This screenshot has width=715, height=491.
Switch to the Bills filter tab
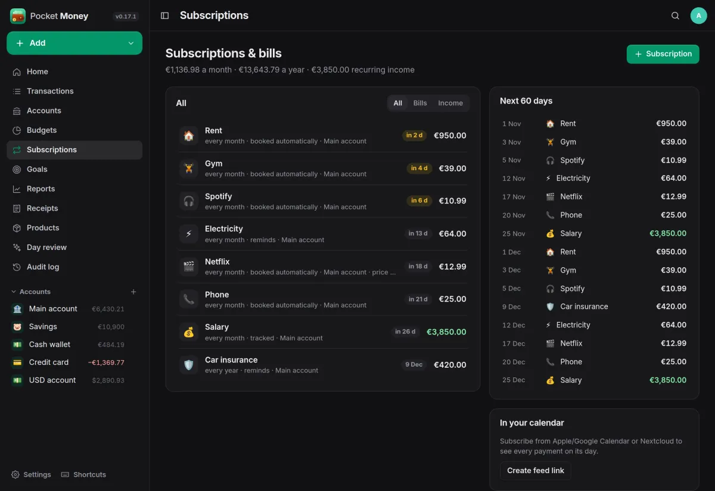[x=420, y=103]
